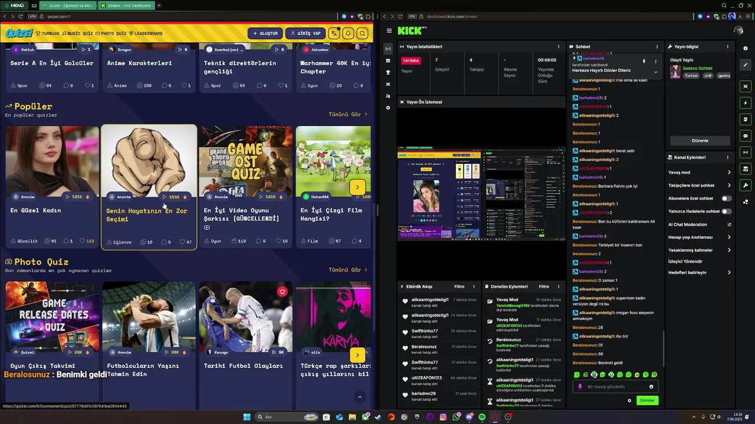Click Quizei scroll-to-top arrow button
Viewport: 755px width, 424px height.
(x=360, y=397)
